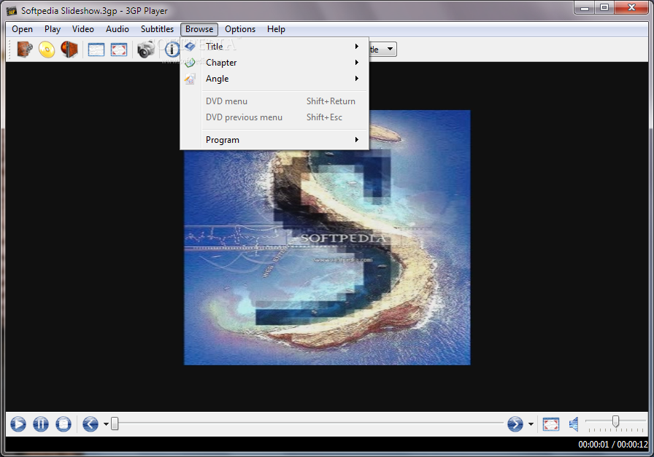Click the Softpedia video frame

tap(327, 238)
